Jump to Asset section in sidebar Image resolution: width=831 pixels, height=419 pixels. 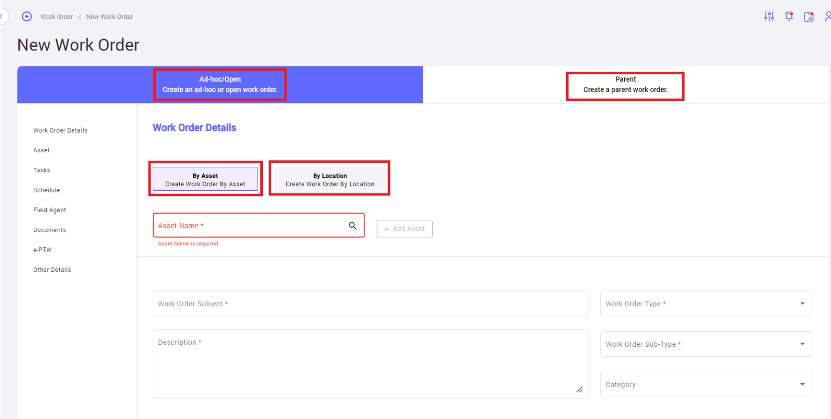point(42,150)
